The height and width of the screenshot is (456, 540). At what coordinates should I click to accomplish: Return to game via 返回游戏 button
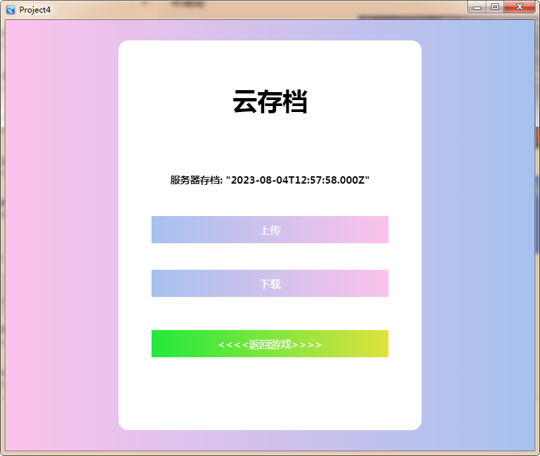(x=270, y=343)
